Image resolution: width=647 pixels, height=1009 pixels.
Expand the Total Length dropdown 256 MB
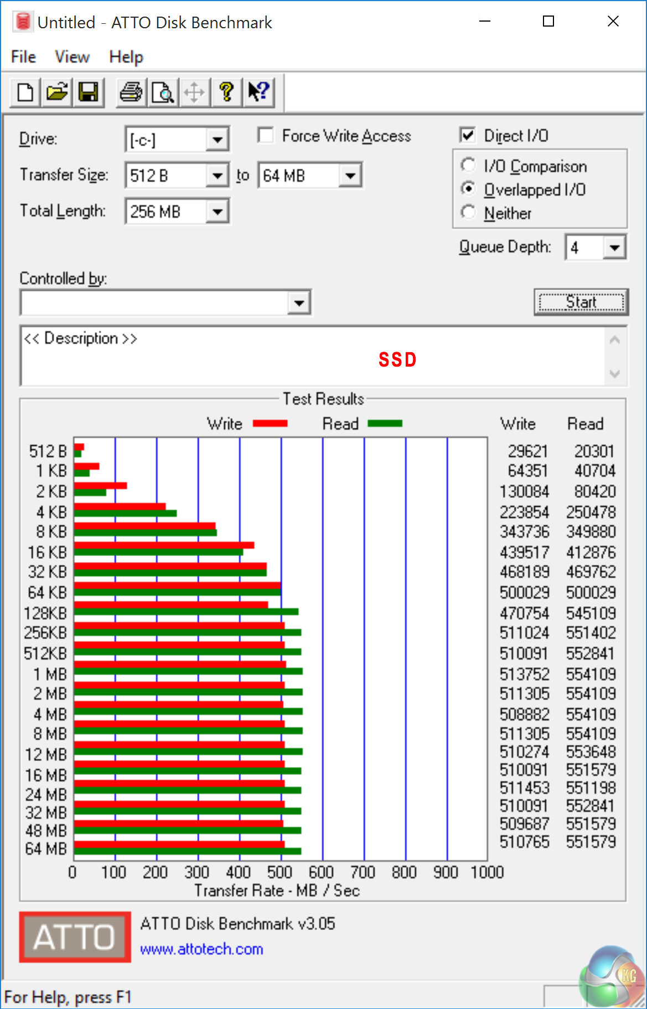click(x=218, y=212)
